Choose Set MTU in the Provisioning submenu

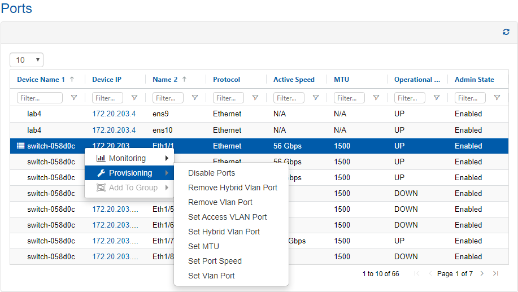[203, 246]
